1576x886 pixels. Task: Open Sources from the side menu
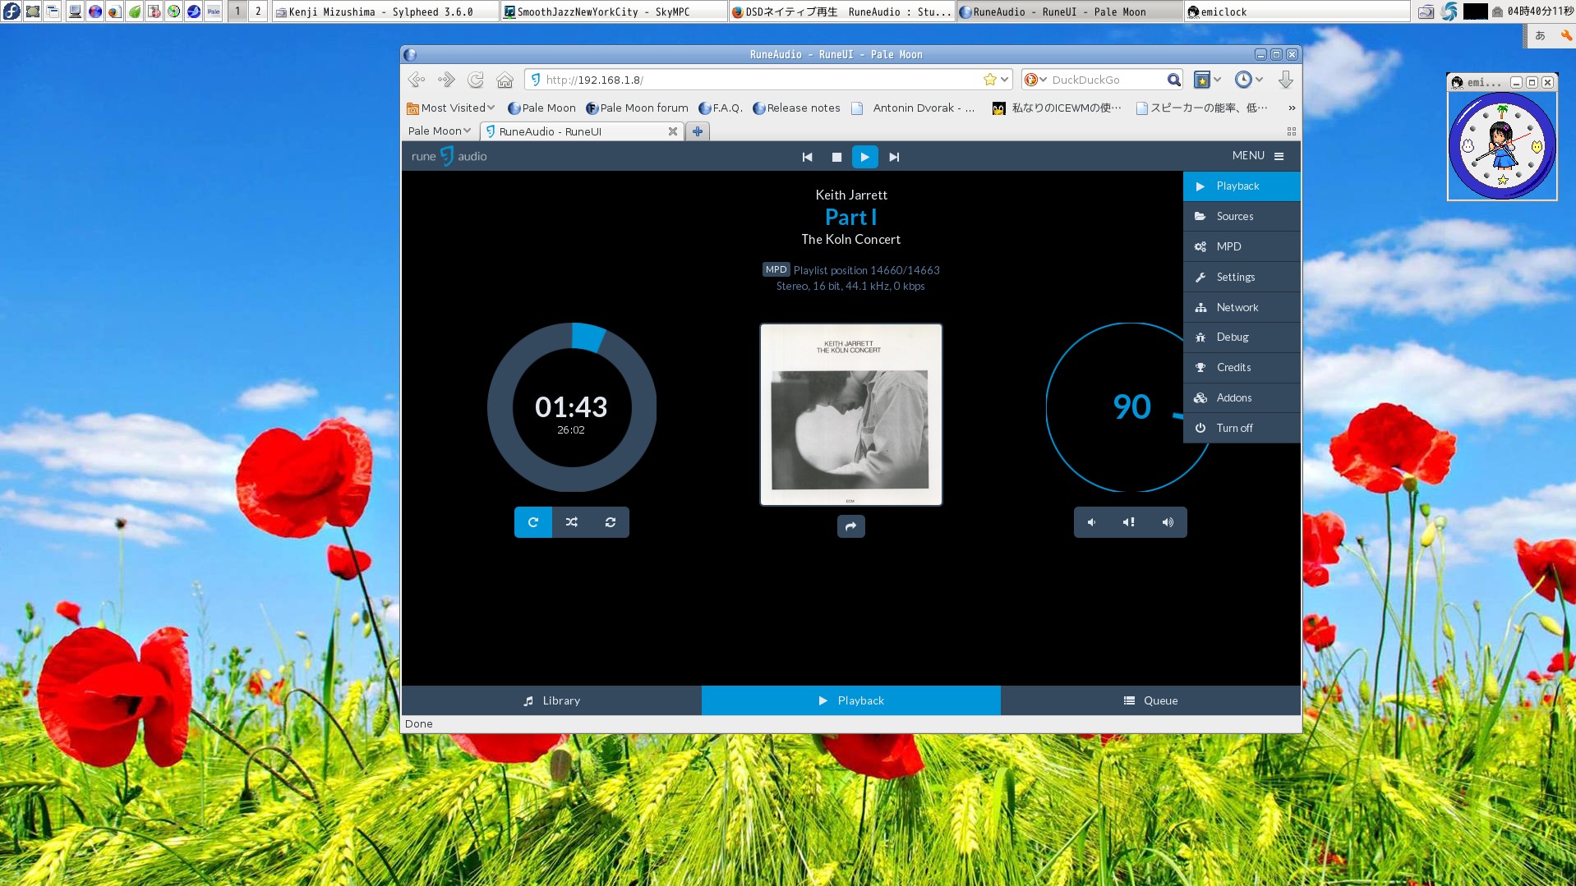click(x=1234, y=217)
